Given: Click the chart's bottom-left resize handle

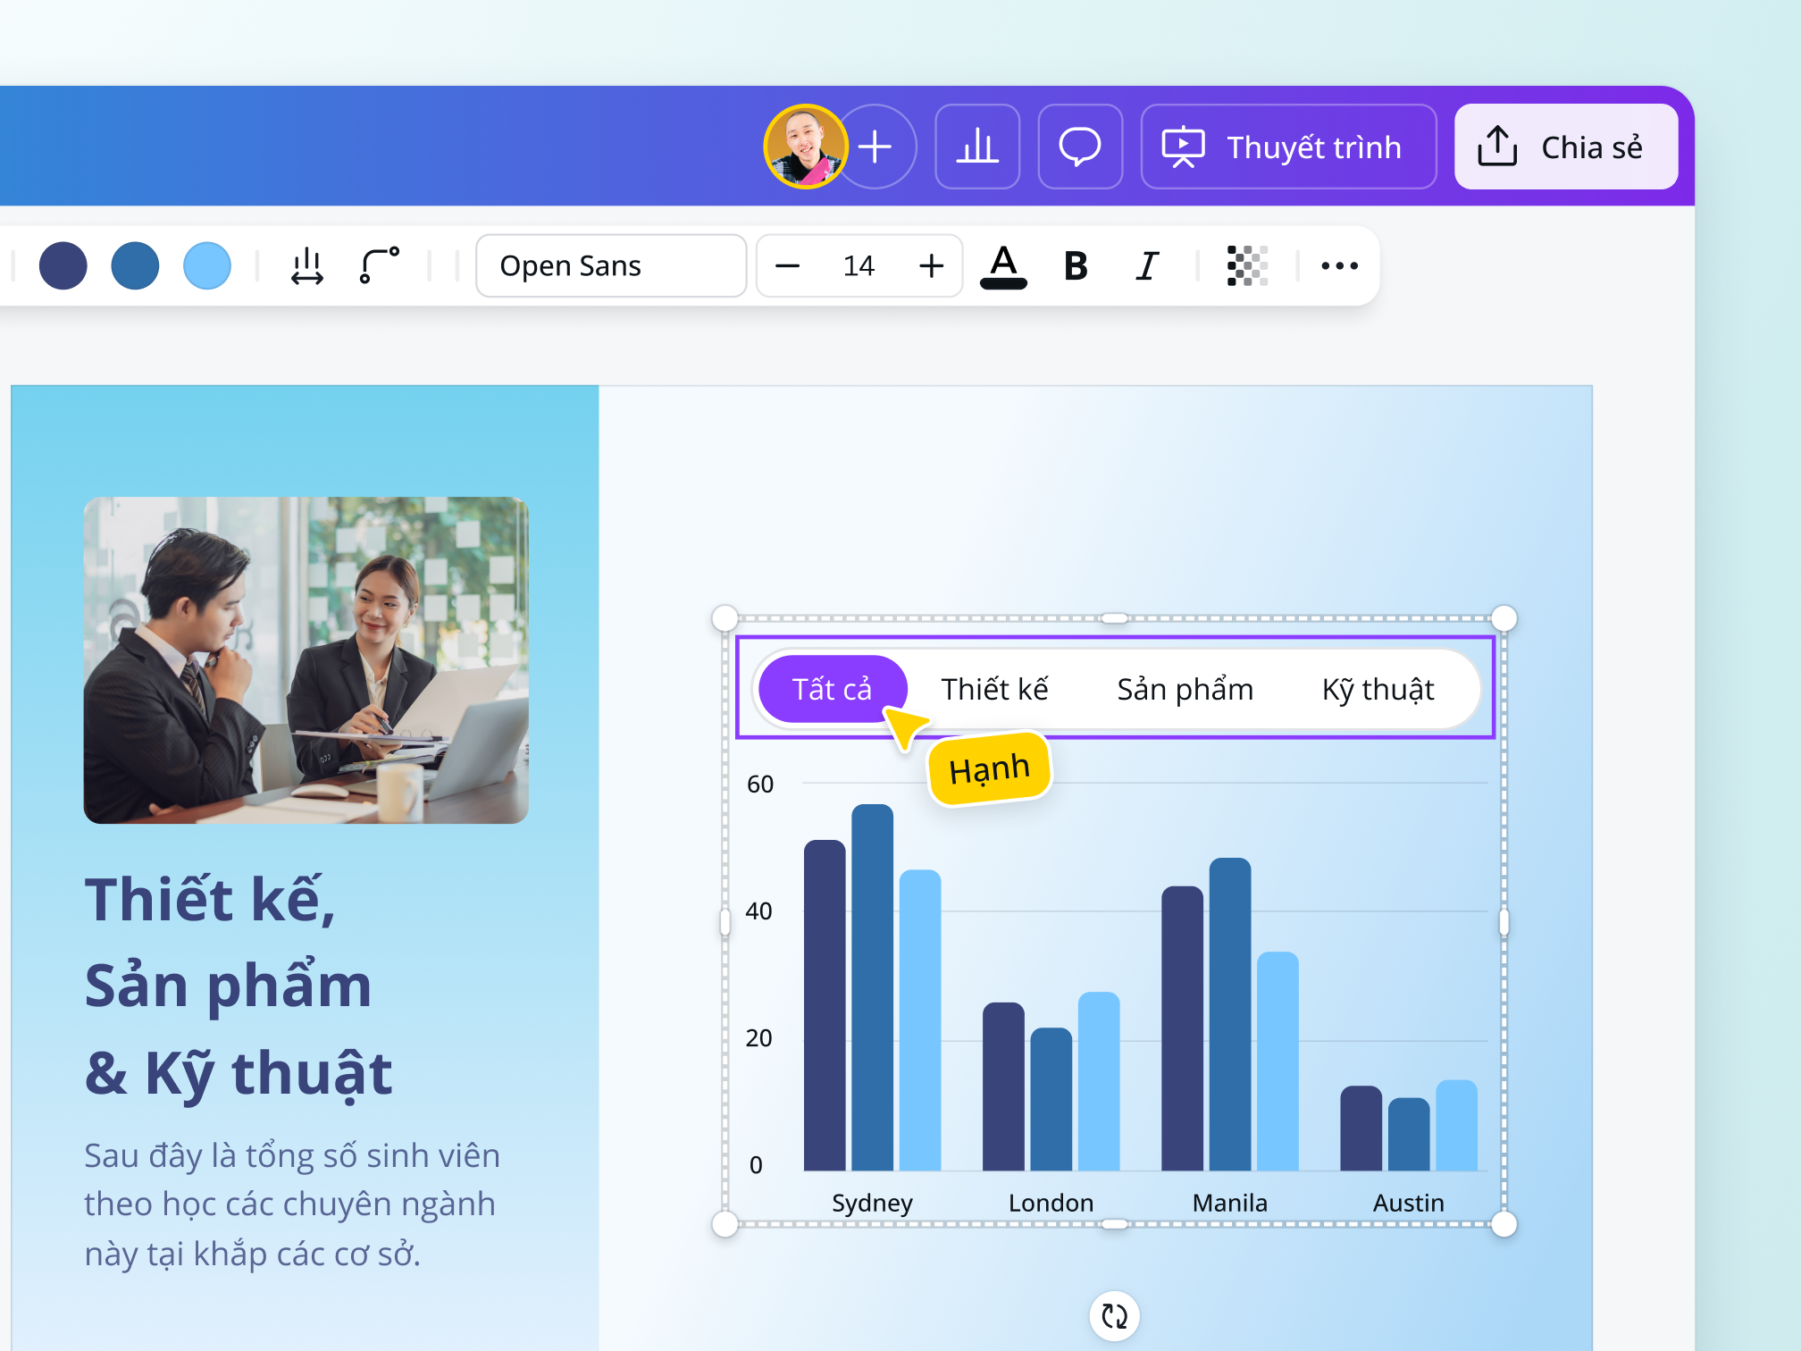Looking at the screenshot, I should pyautogui.click(x=725, y=1224).
